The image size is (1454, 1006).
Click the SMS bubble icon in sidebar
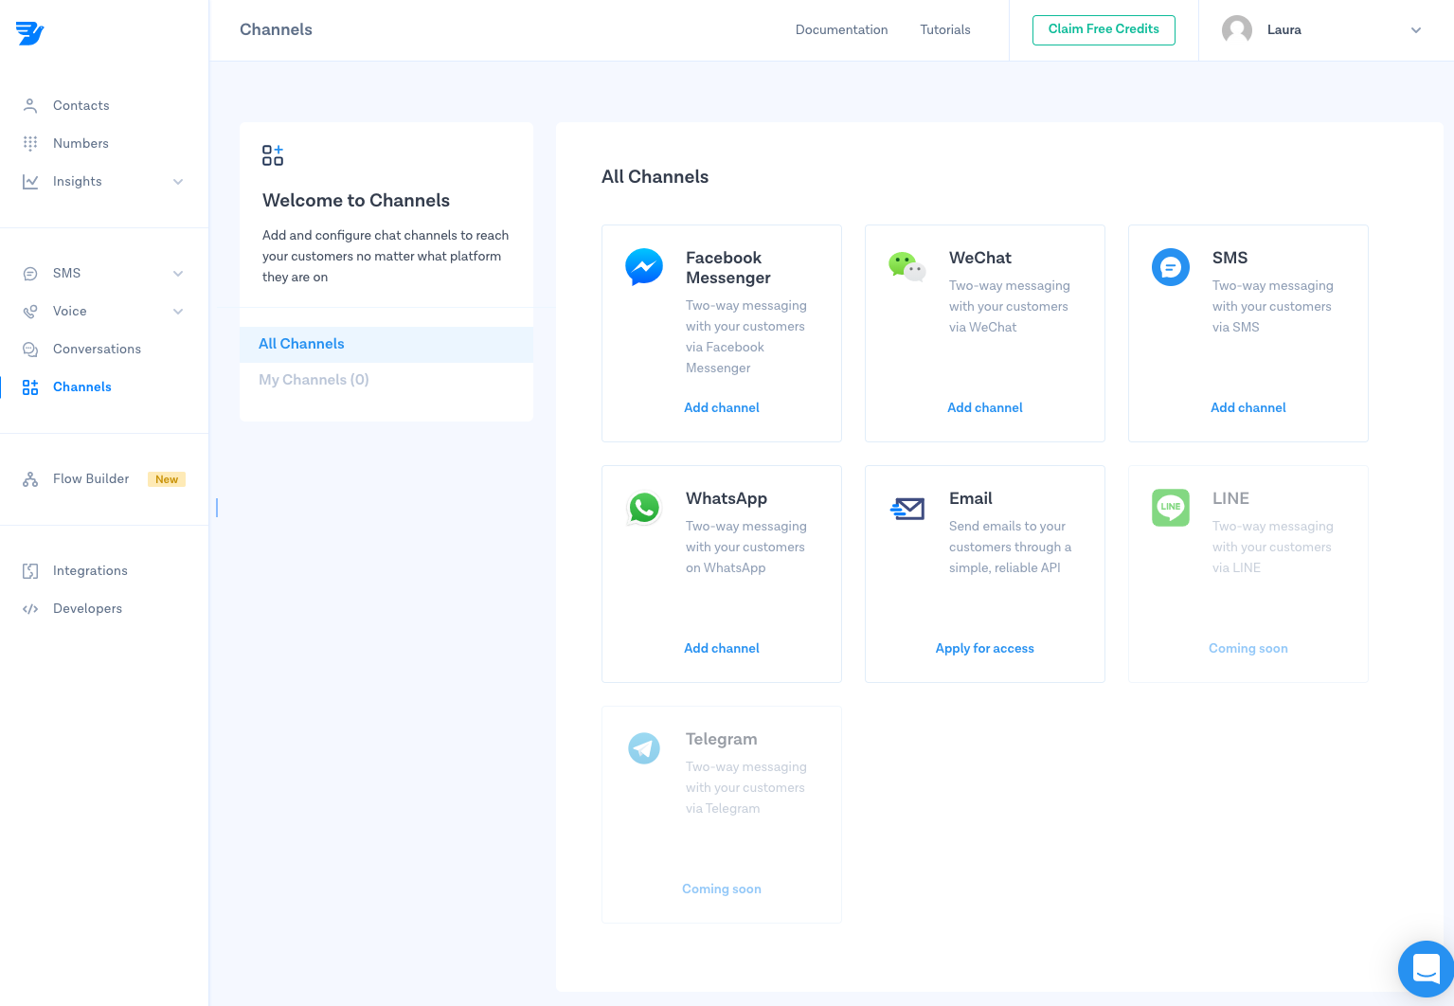pyautogui.click(x=30, y=273)
